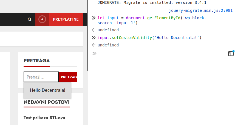Click the return arrow beside the second undefined
Screen dimensions: 235x125
click(x=94, y=45)
